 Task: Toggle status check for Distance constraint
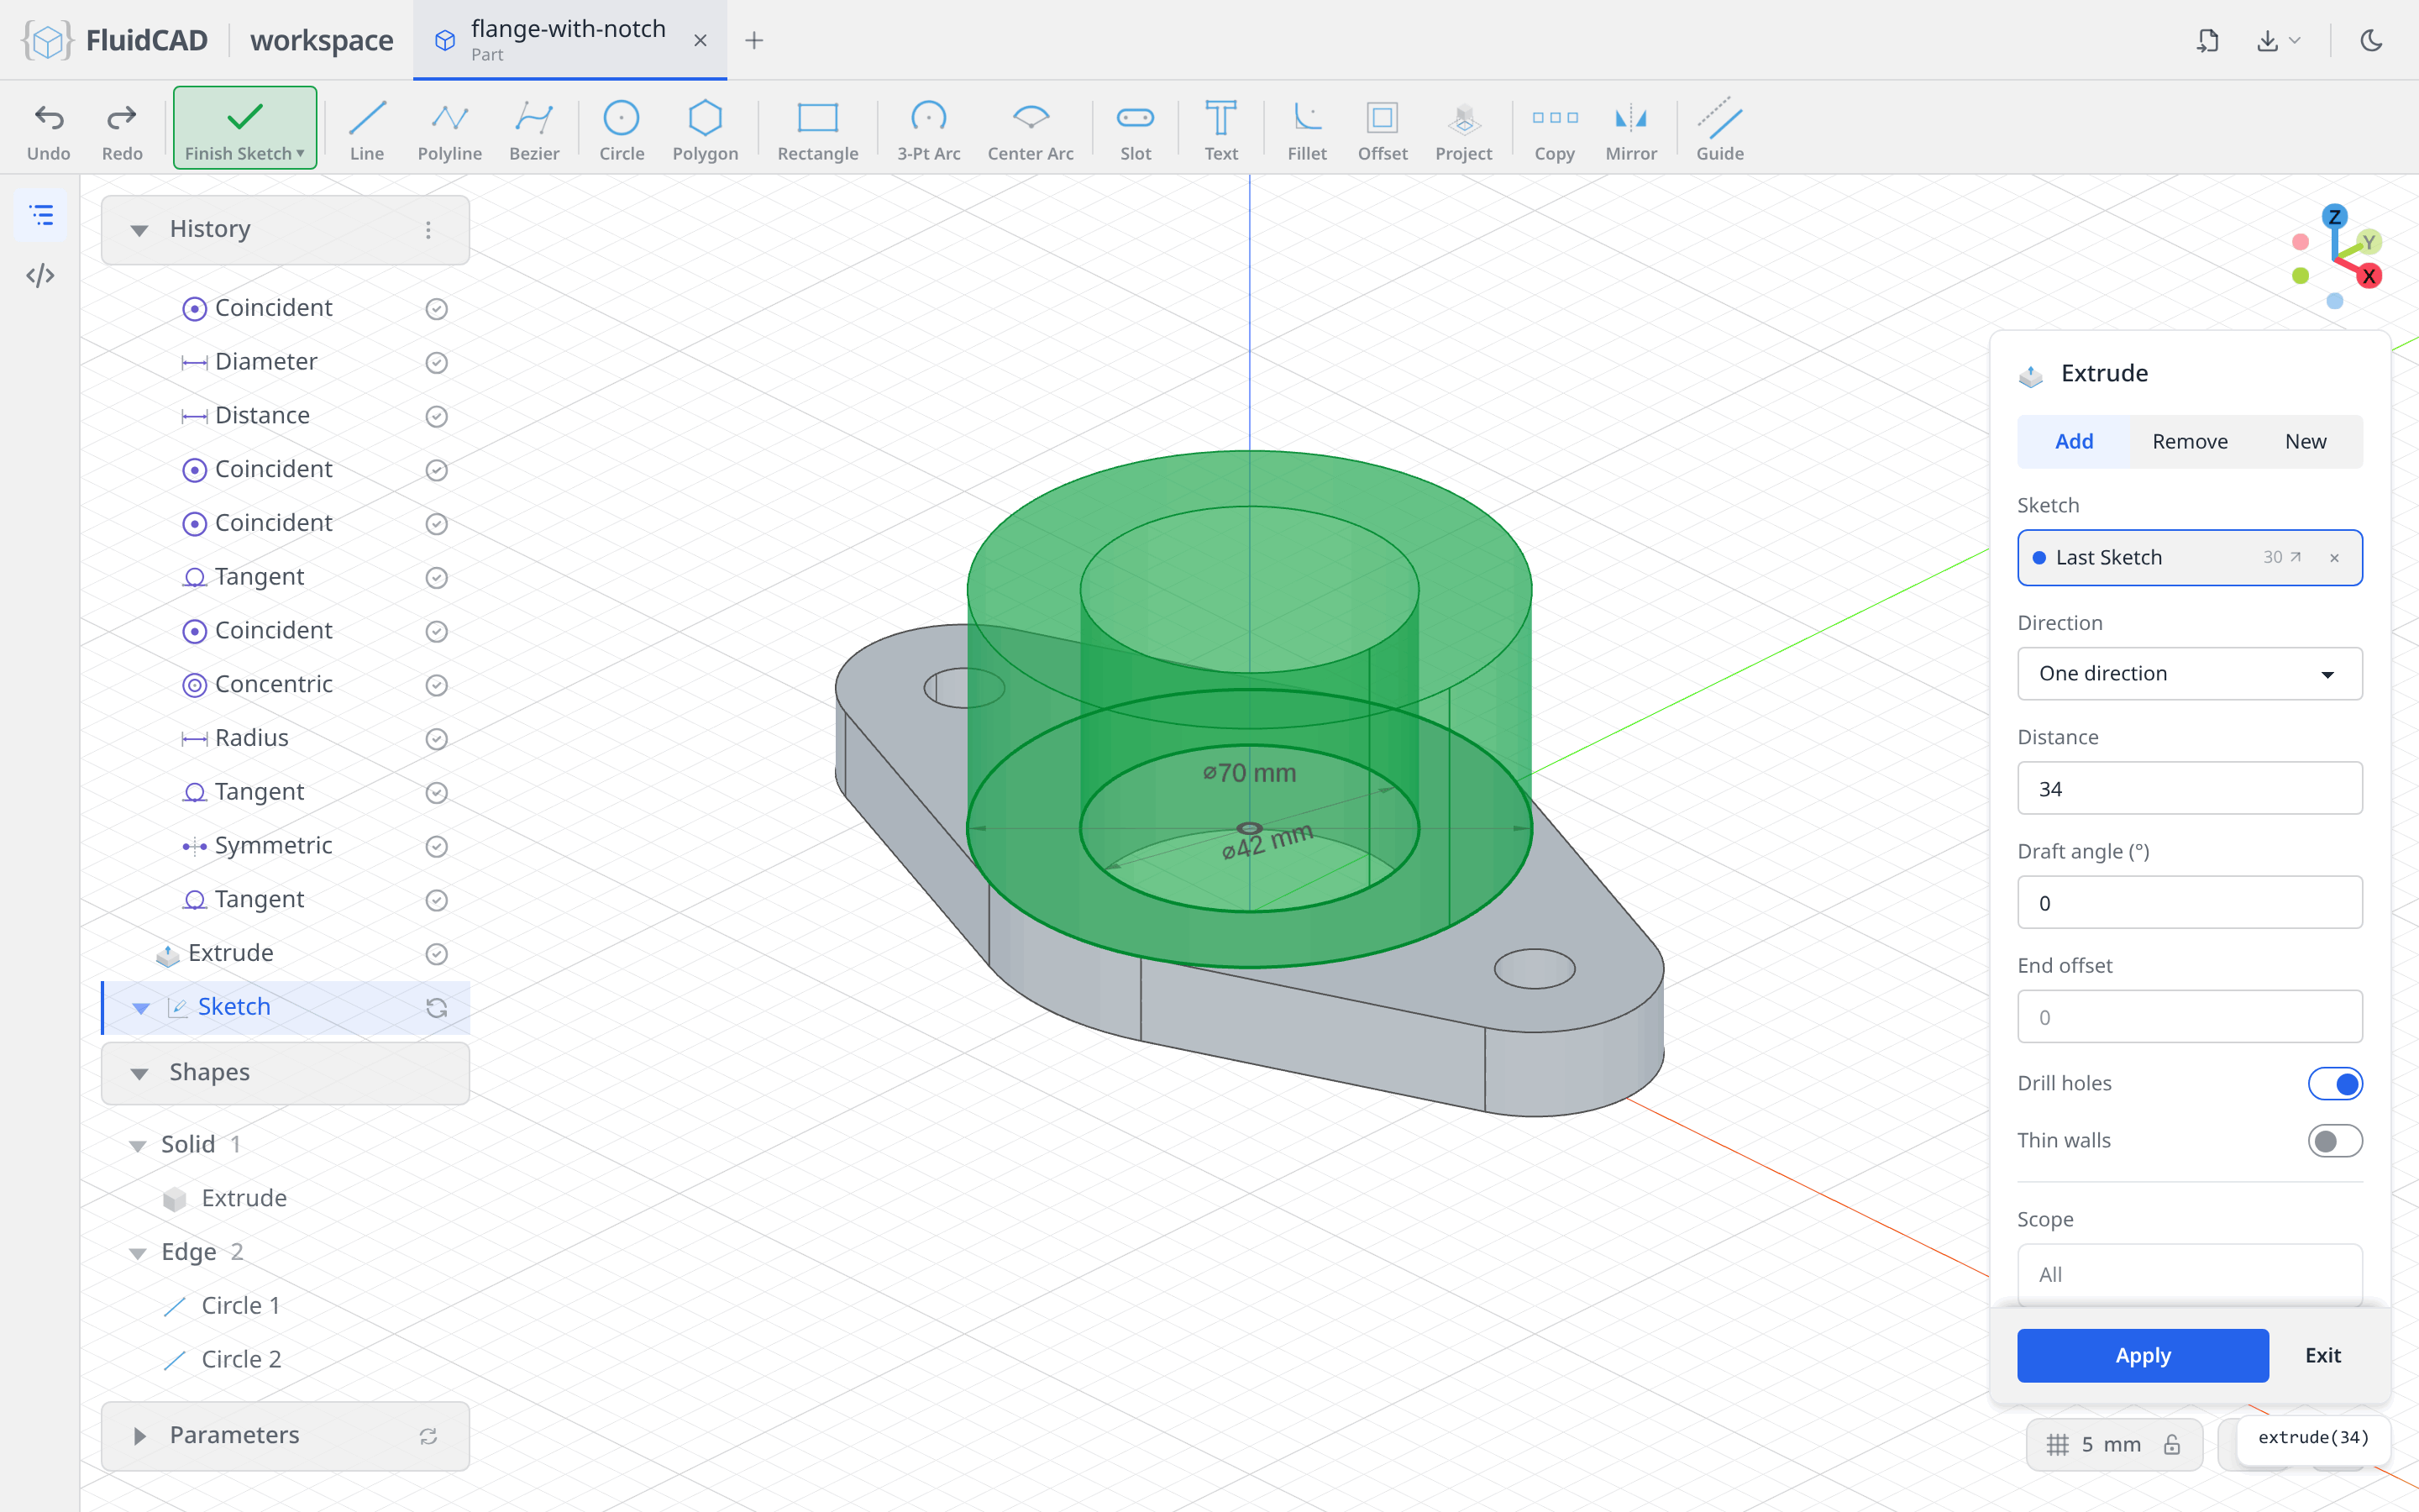[x=436, y=416]
